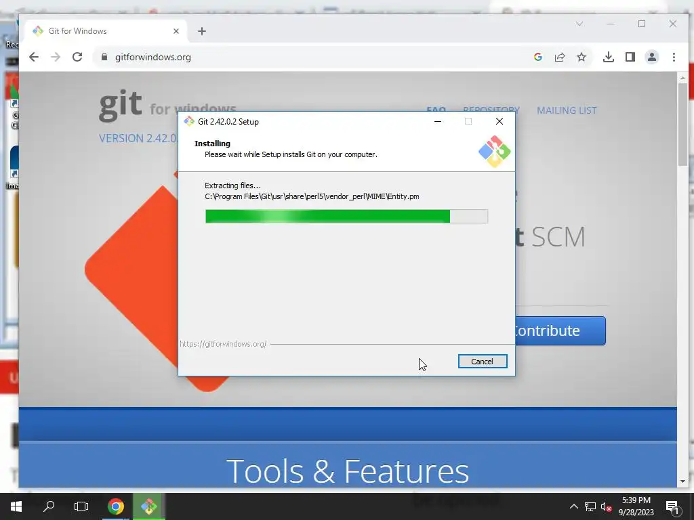The image size is (694, 520).
Task: Click the Contribute button on the webpage
Action: (560, 330)
